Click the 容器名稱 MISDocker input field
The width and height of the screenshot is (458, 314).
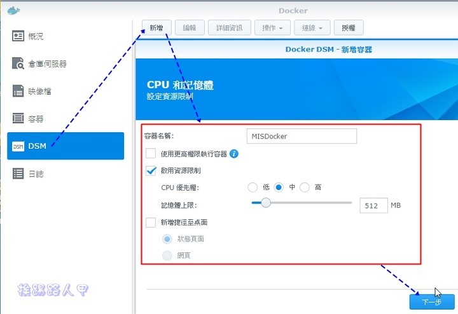pos(302,136)
